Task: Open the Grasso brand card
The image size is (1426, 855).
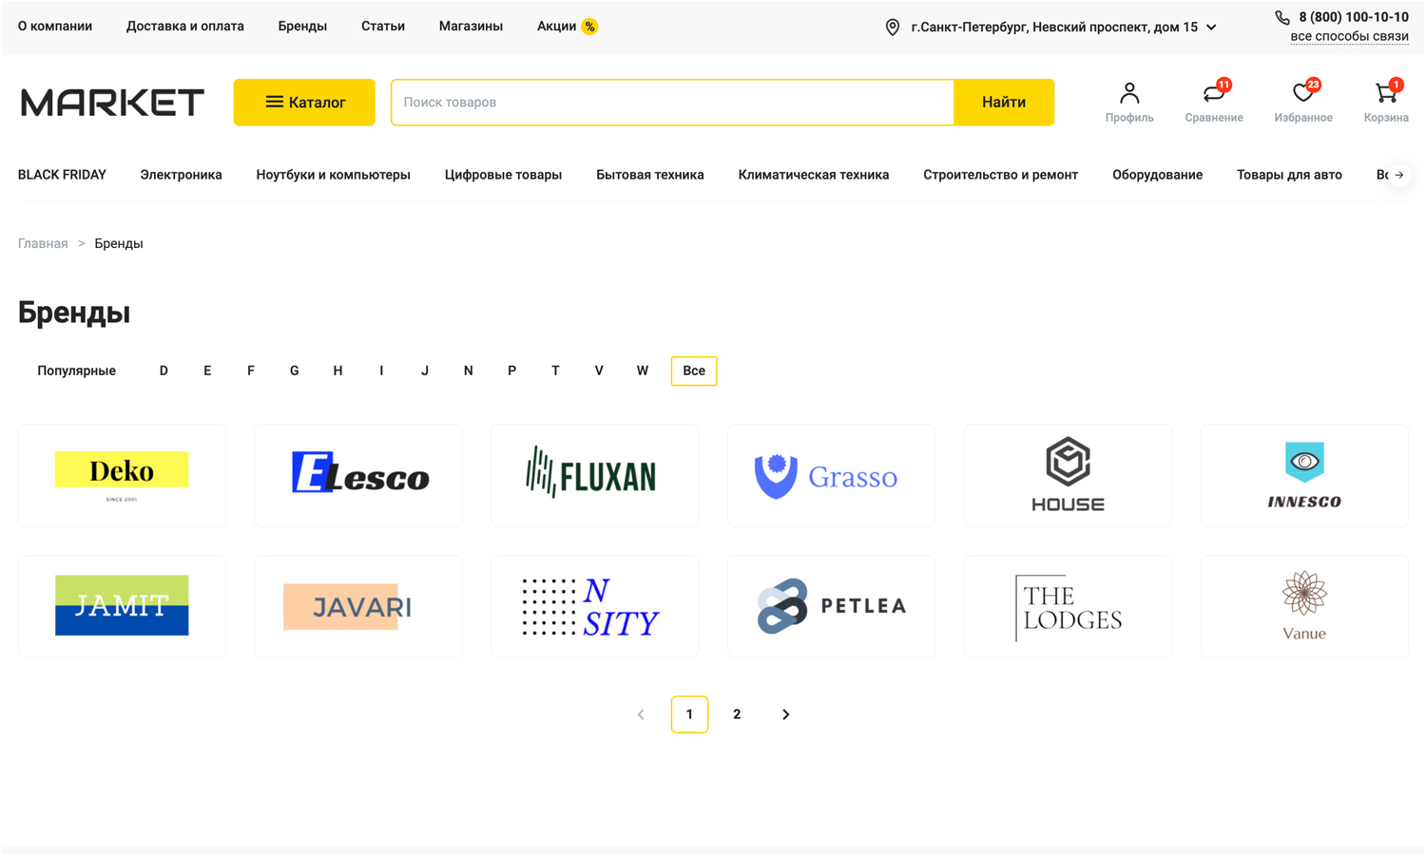Action: [831, 476]
